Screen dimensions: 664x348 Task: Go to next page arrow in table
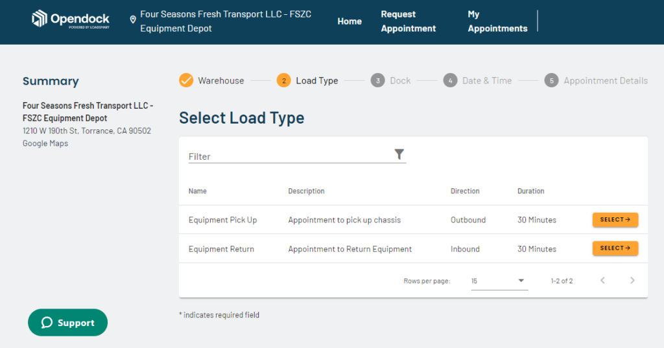click(632, 281)
